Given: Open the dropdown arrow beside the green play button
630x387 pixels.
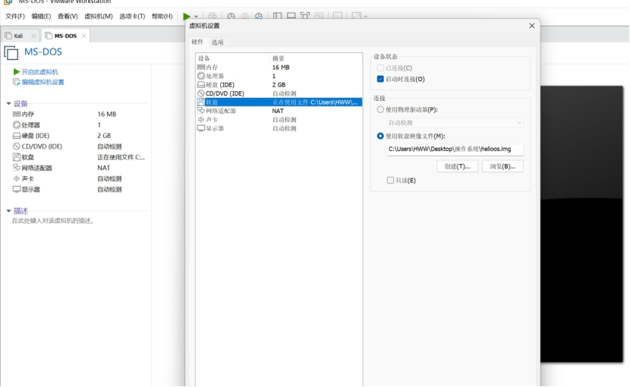Looking at the screenshot, I should coord(196,17).
